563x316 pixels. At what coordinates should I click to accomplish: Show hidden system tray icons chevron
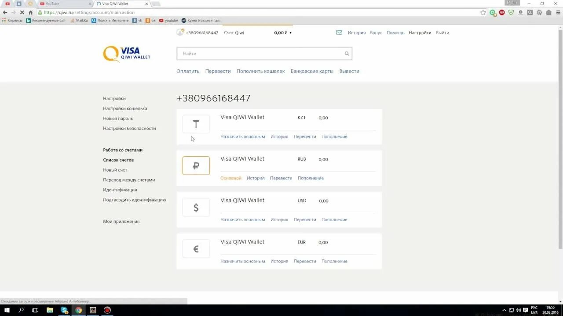(x=504, y=310)
